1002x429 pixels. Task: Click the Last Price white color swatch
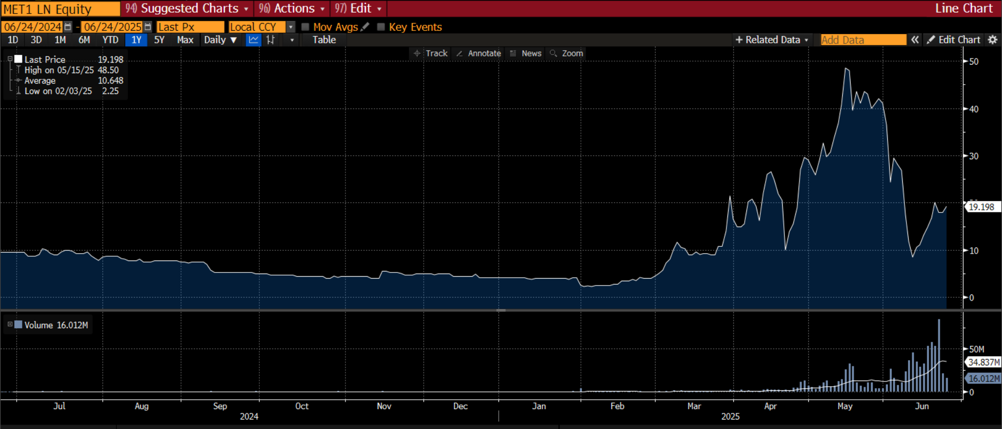point(18,59)
